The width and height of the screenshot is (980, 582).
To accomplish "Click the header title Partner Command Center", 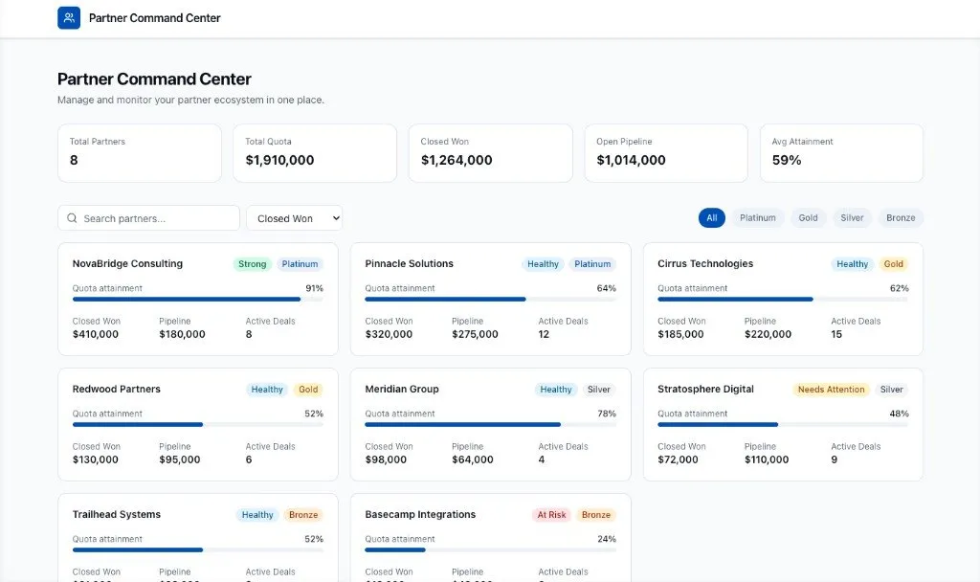I will coord(154,18).
